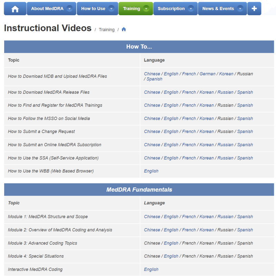Open French video for Find and Register for Trainings
Image resolution: width=276 pixels, height=278 pixels.
click(x=189, y=105)
